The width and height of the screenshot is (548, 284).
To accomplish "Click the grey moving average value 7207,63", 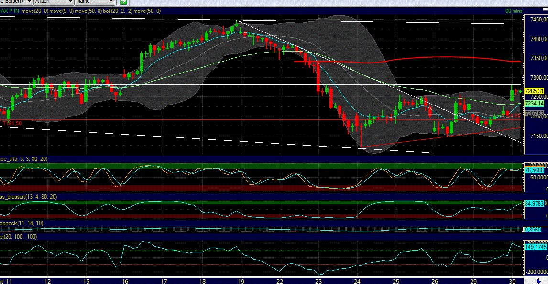I will click(534, 114).
